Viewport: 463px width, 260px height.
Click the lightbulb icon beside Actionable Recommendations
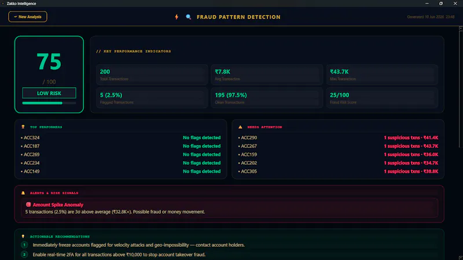point(23,236)
